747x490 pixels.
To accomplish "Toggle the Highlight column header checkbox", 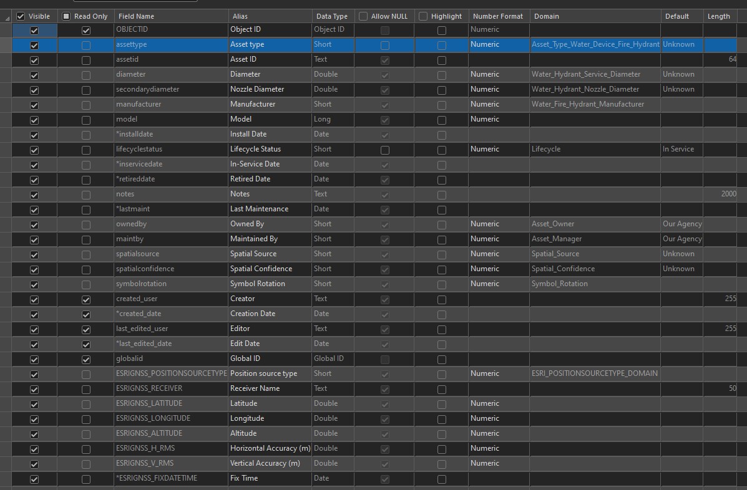I will [423, 16].
